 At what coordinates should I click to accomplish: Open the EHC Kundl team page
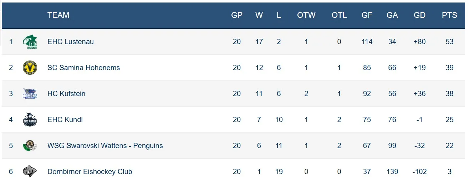pyautogui.click(x=65, y=120)
